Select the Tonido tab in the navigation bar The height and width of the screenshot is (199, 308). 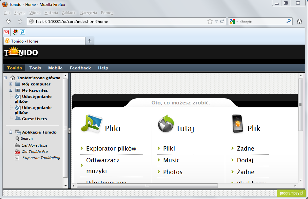click(x=14, y=68)
